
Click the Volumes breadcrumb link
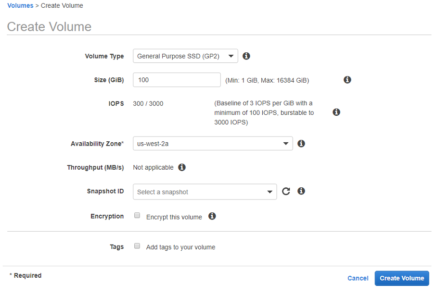20,5
